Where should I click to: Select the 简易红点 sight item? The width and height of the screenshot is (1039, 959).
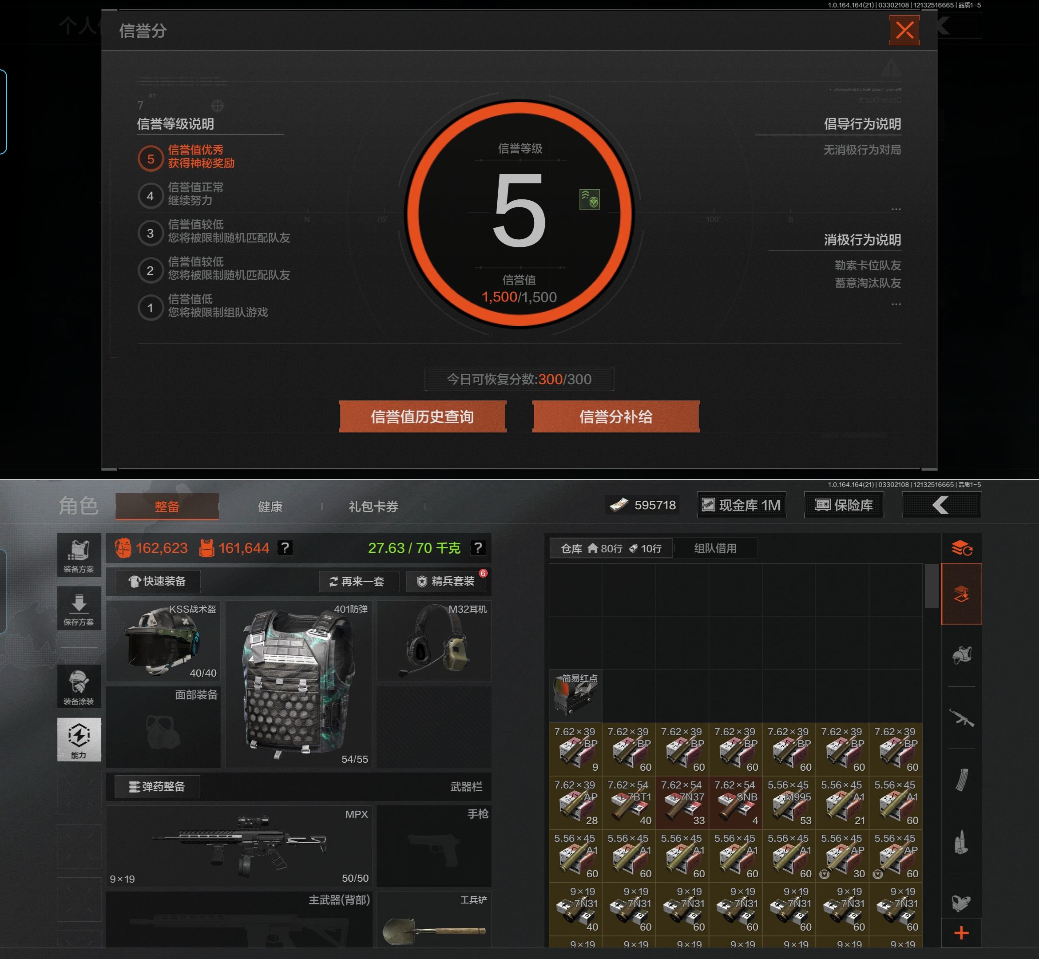[575, 695]
